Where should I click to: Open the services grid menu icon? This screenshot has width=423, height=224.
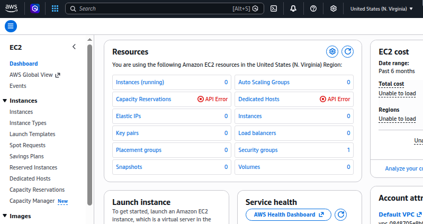tap(55, 8)
